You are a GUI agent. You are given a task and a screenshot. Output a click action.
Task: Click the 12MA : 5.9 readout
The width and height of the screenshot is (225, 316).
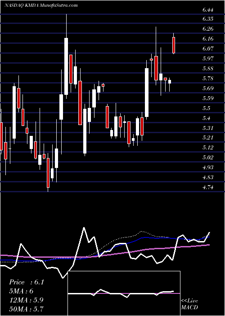pos(26,300)
